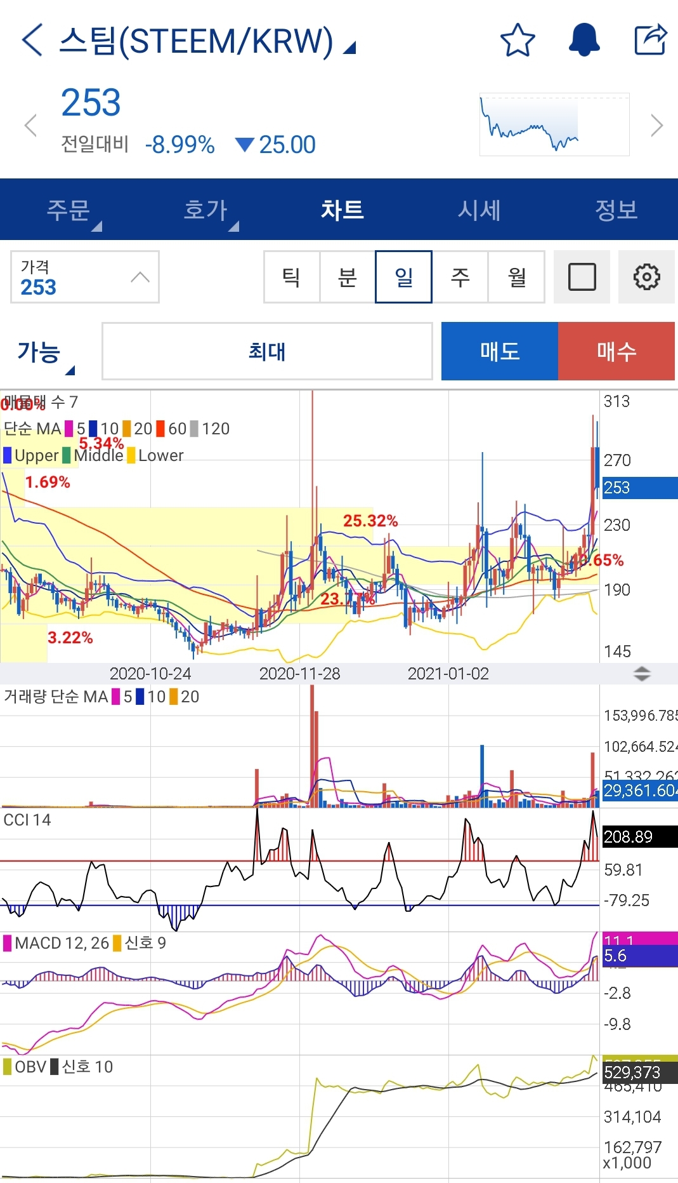Click the 단순 MA 5 magenta swatch
Screen dimensions: 678x1183
pos(68,429)
